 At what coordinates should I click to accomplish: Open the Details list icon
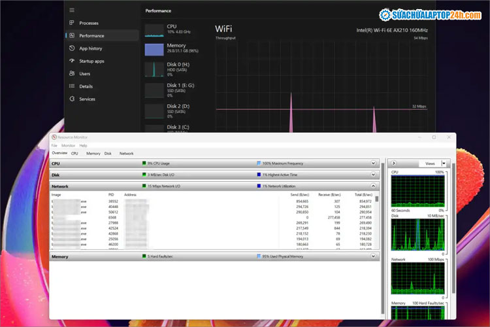point(72,86)
